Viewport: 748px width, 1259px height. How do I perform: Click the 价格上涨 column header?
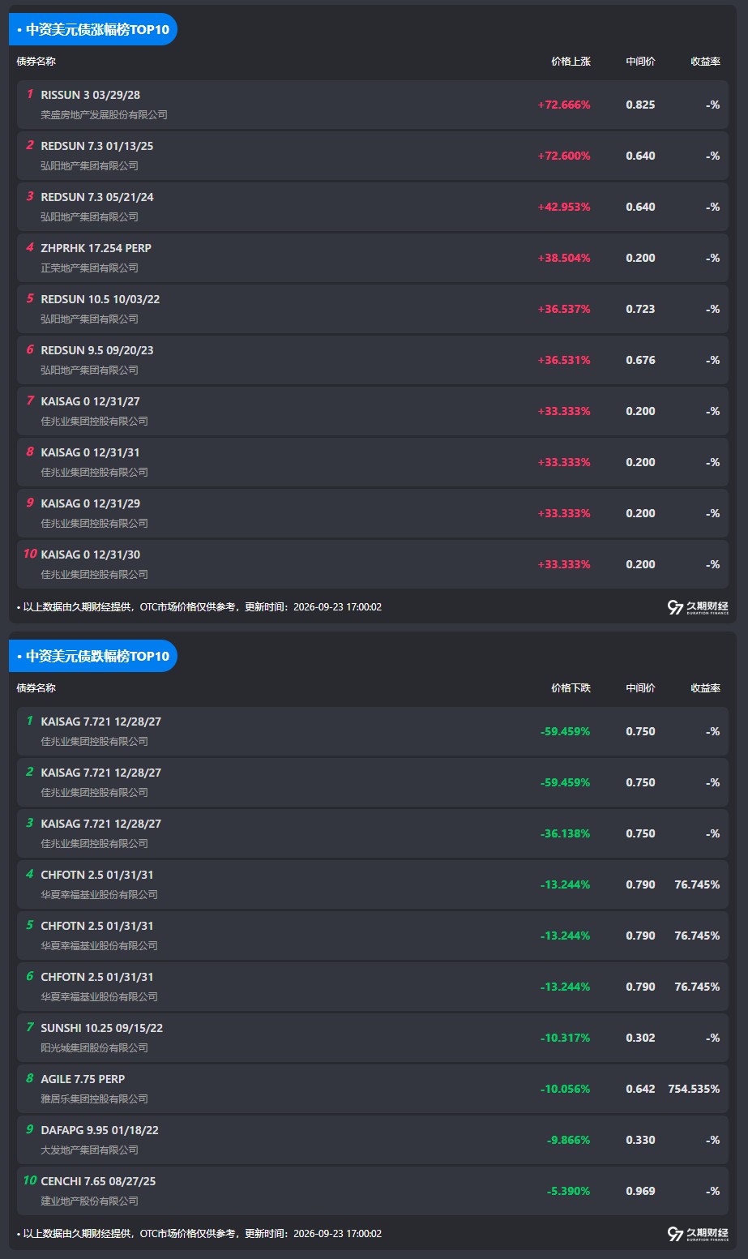pyautogui.click(x=571, y=62)
